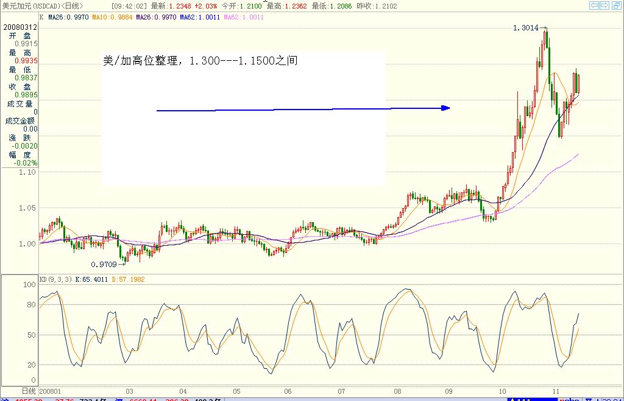Click month 05 on the time axis
This screenshot has height=401, width=624.
[236, 391]
